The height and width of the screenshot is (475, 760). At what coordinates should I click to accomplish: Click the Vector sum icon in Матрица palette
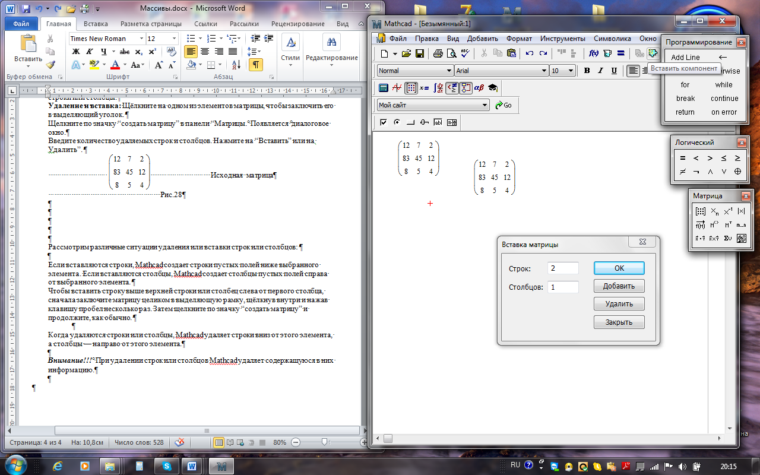728,239
